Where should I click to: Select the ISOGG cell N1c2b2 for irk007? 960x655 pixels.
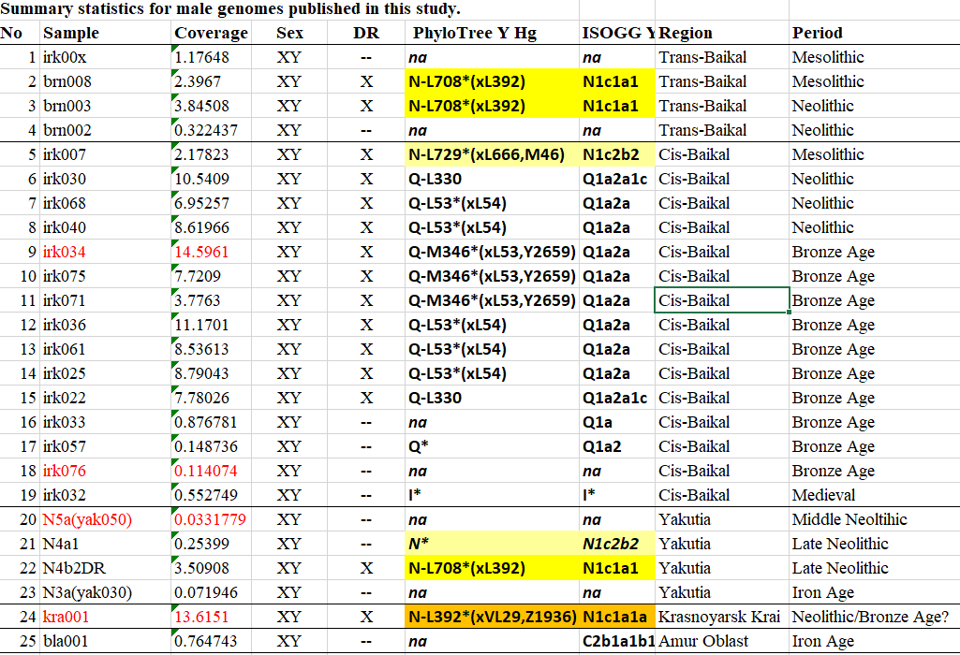tap(617, 154)
